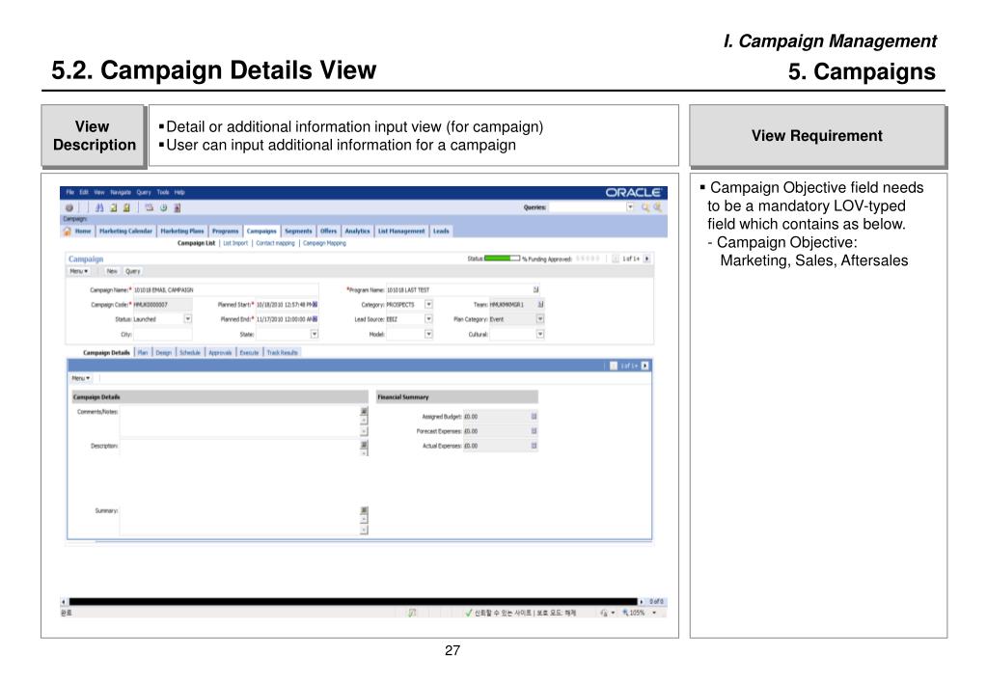Open the Program Name pick icon
This screenshot has height=683, width=987.
click(x=535, y=289)
